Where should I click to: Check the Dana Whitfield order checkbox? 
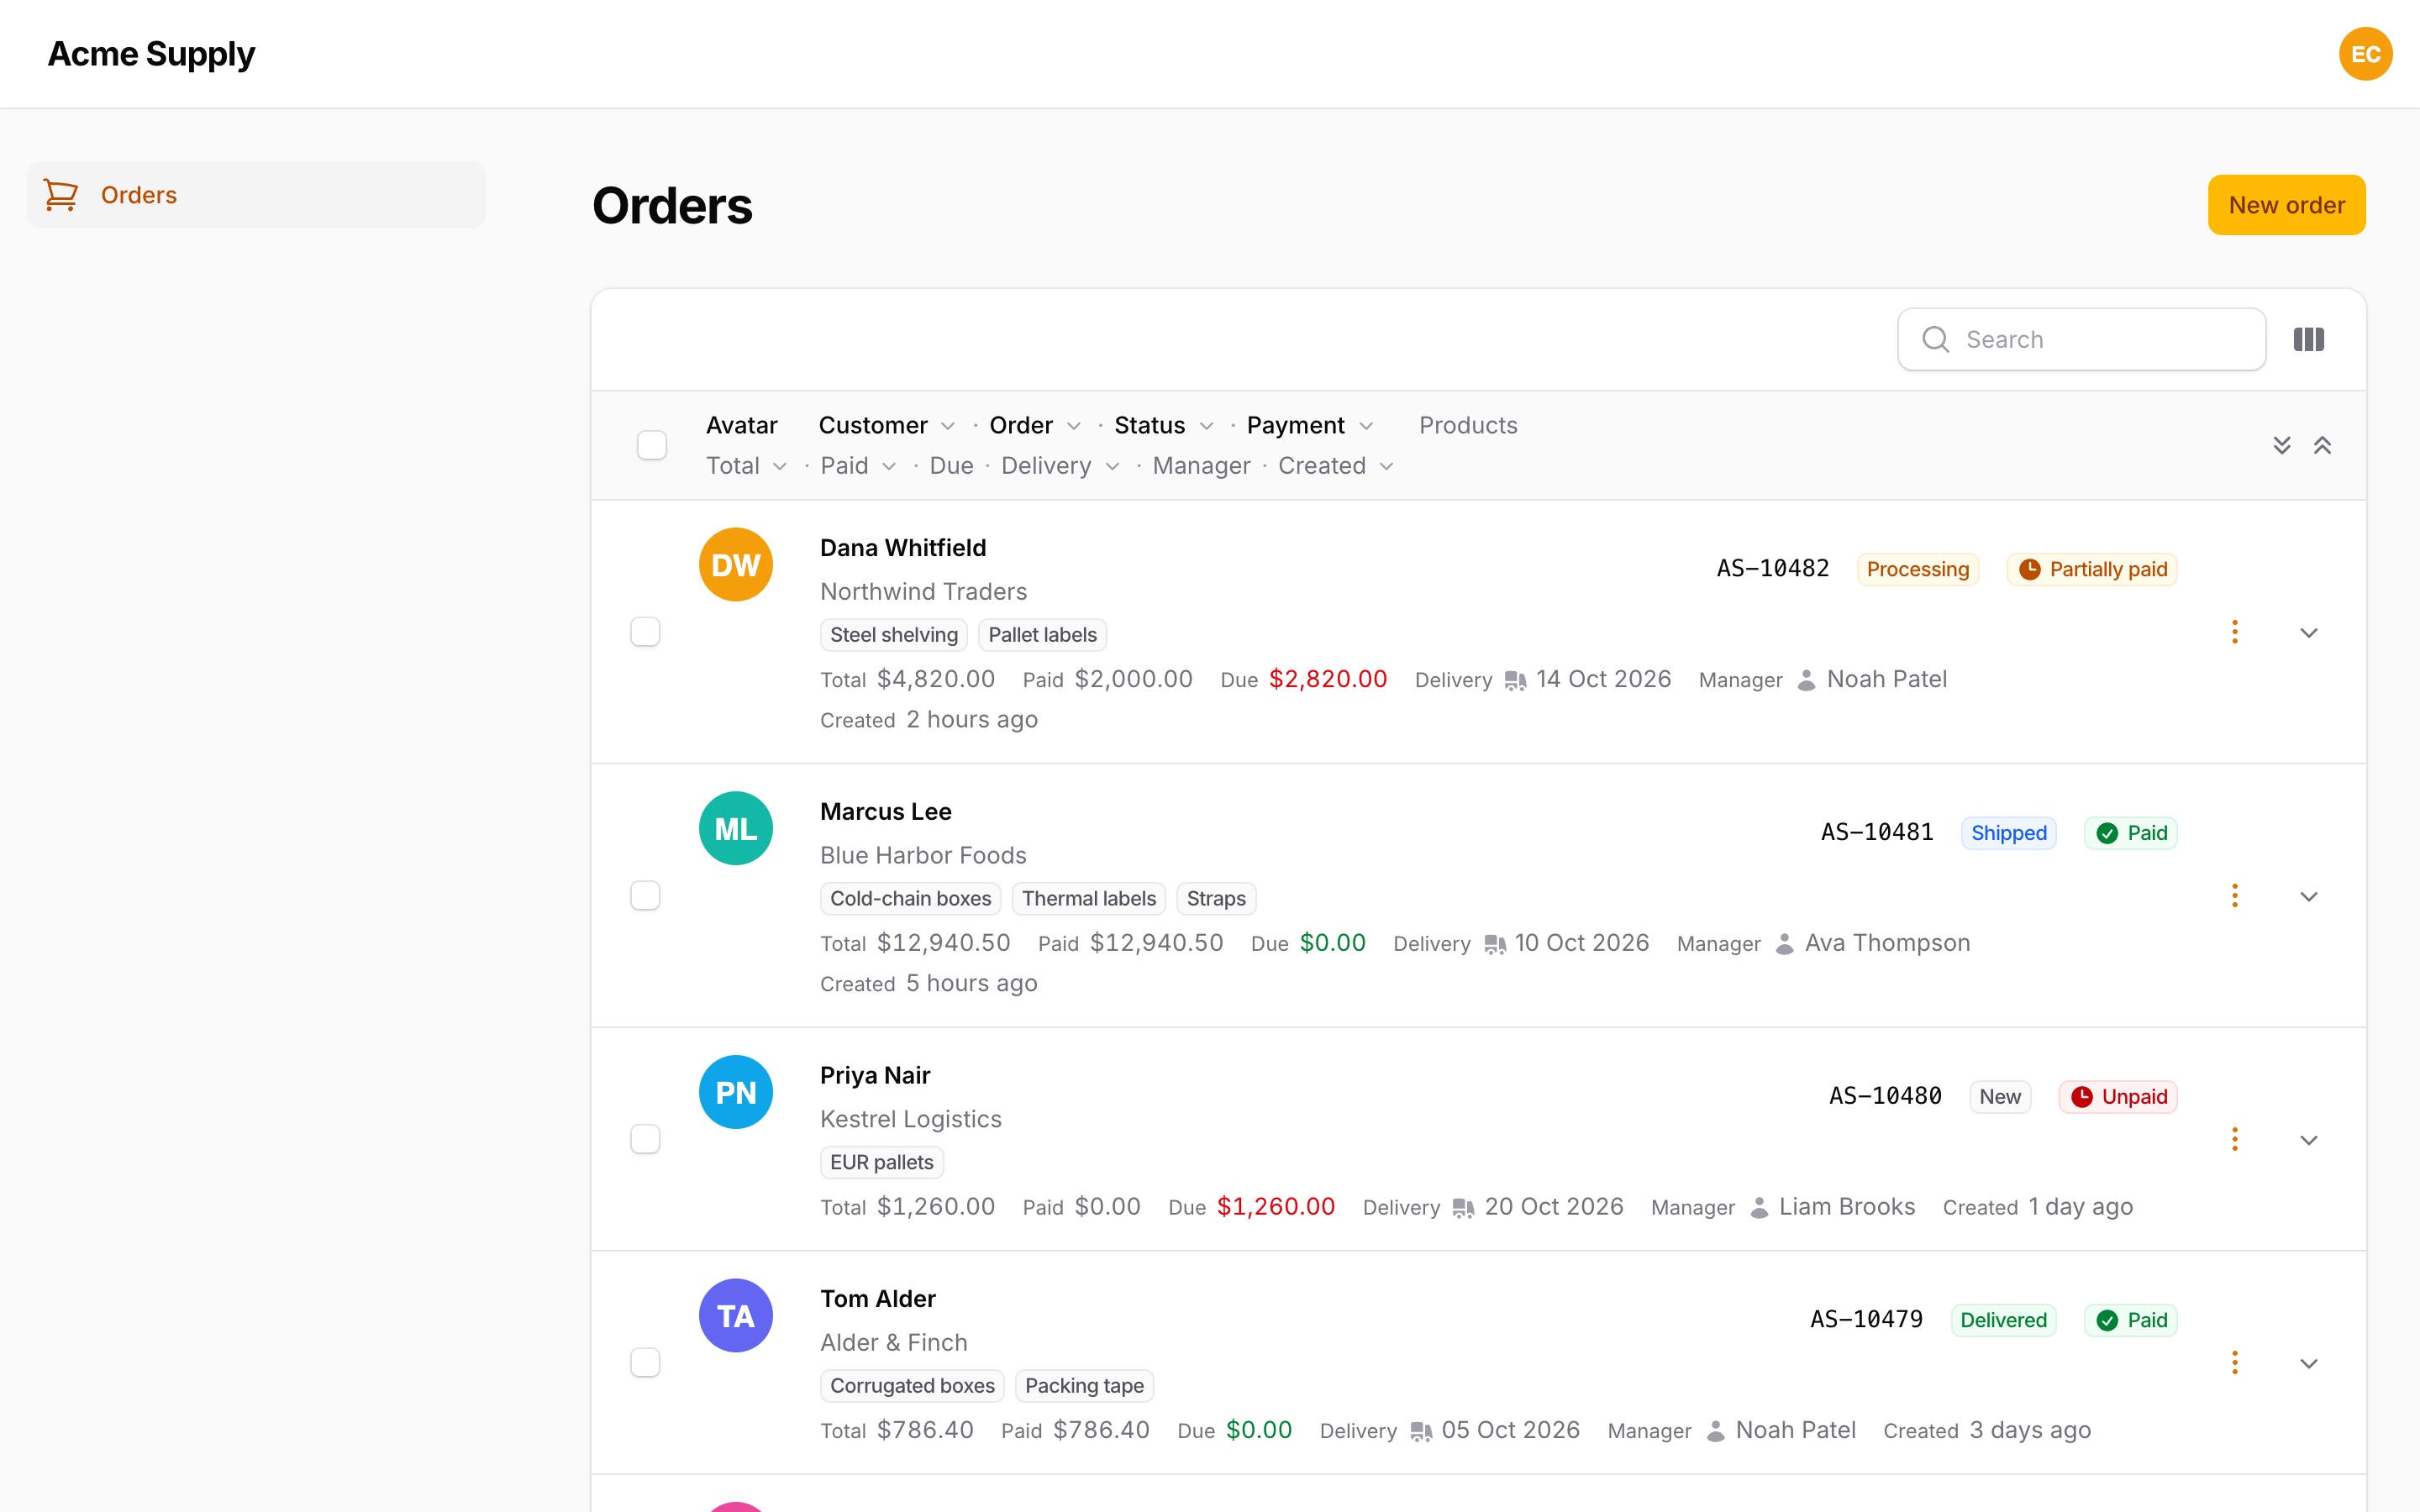pyautogui.click(x=645, y=632)
